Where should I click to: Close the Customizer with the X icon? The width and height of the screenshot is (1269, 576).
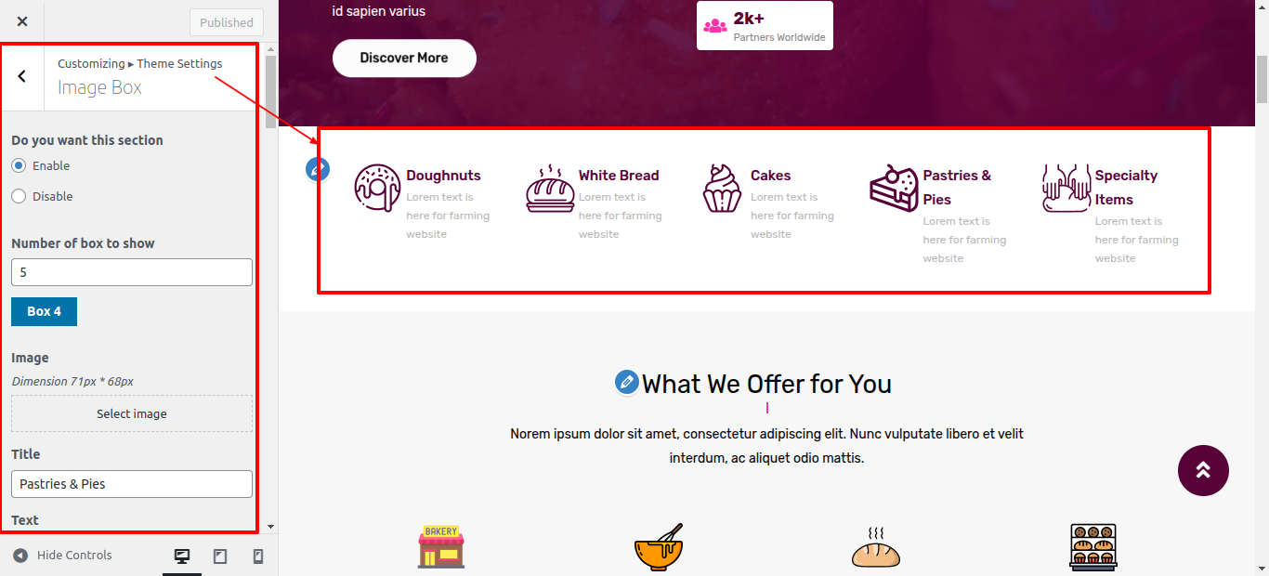22,21
